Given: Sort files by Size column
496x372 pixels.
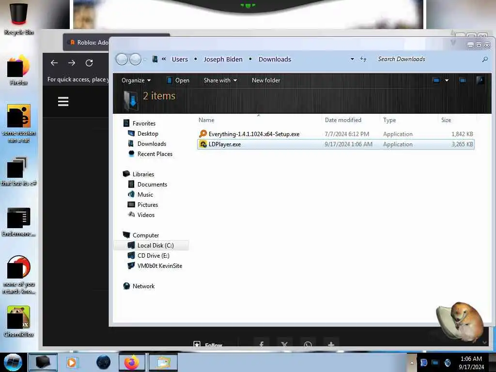Looking at the screenshot, I should click(446, 120).
